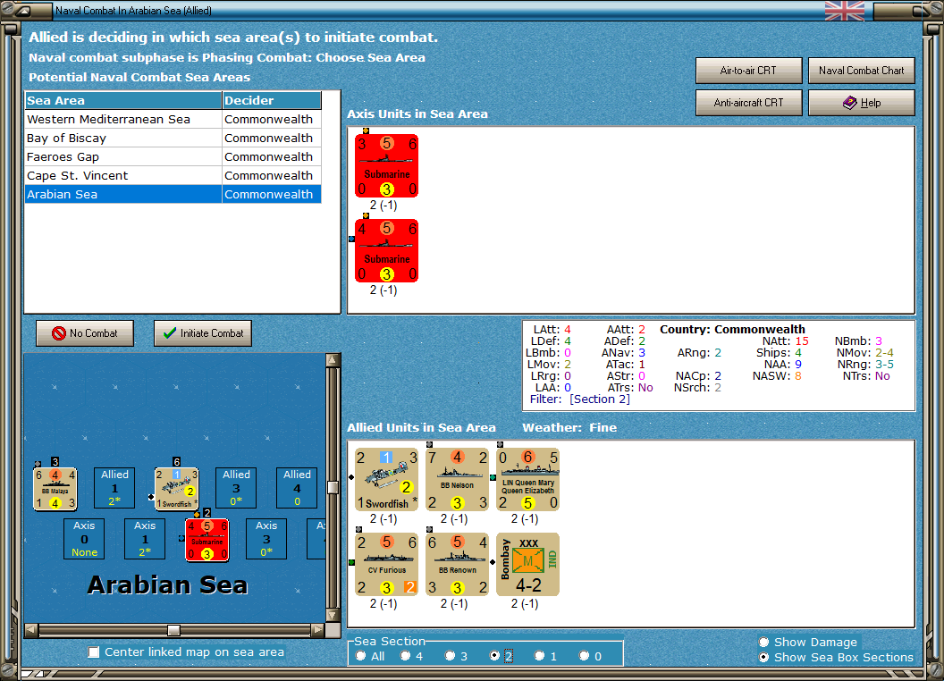Select the LIN Queen Mary Queen Elizabeth counter
The width and height of the screenshot is (944, 681).
(528, 479)
